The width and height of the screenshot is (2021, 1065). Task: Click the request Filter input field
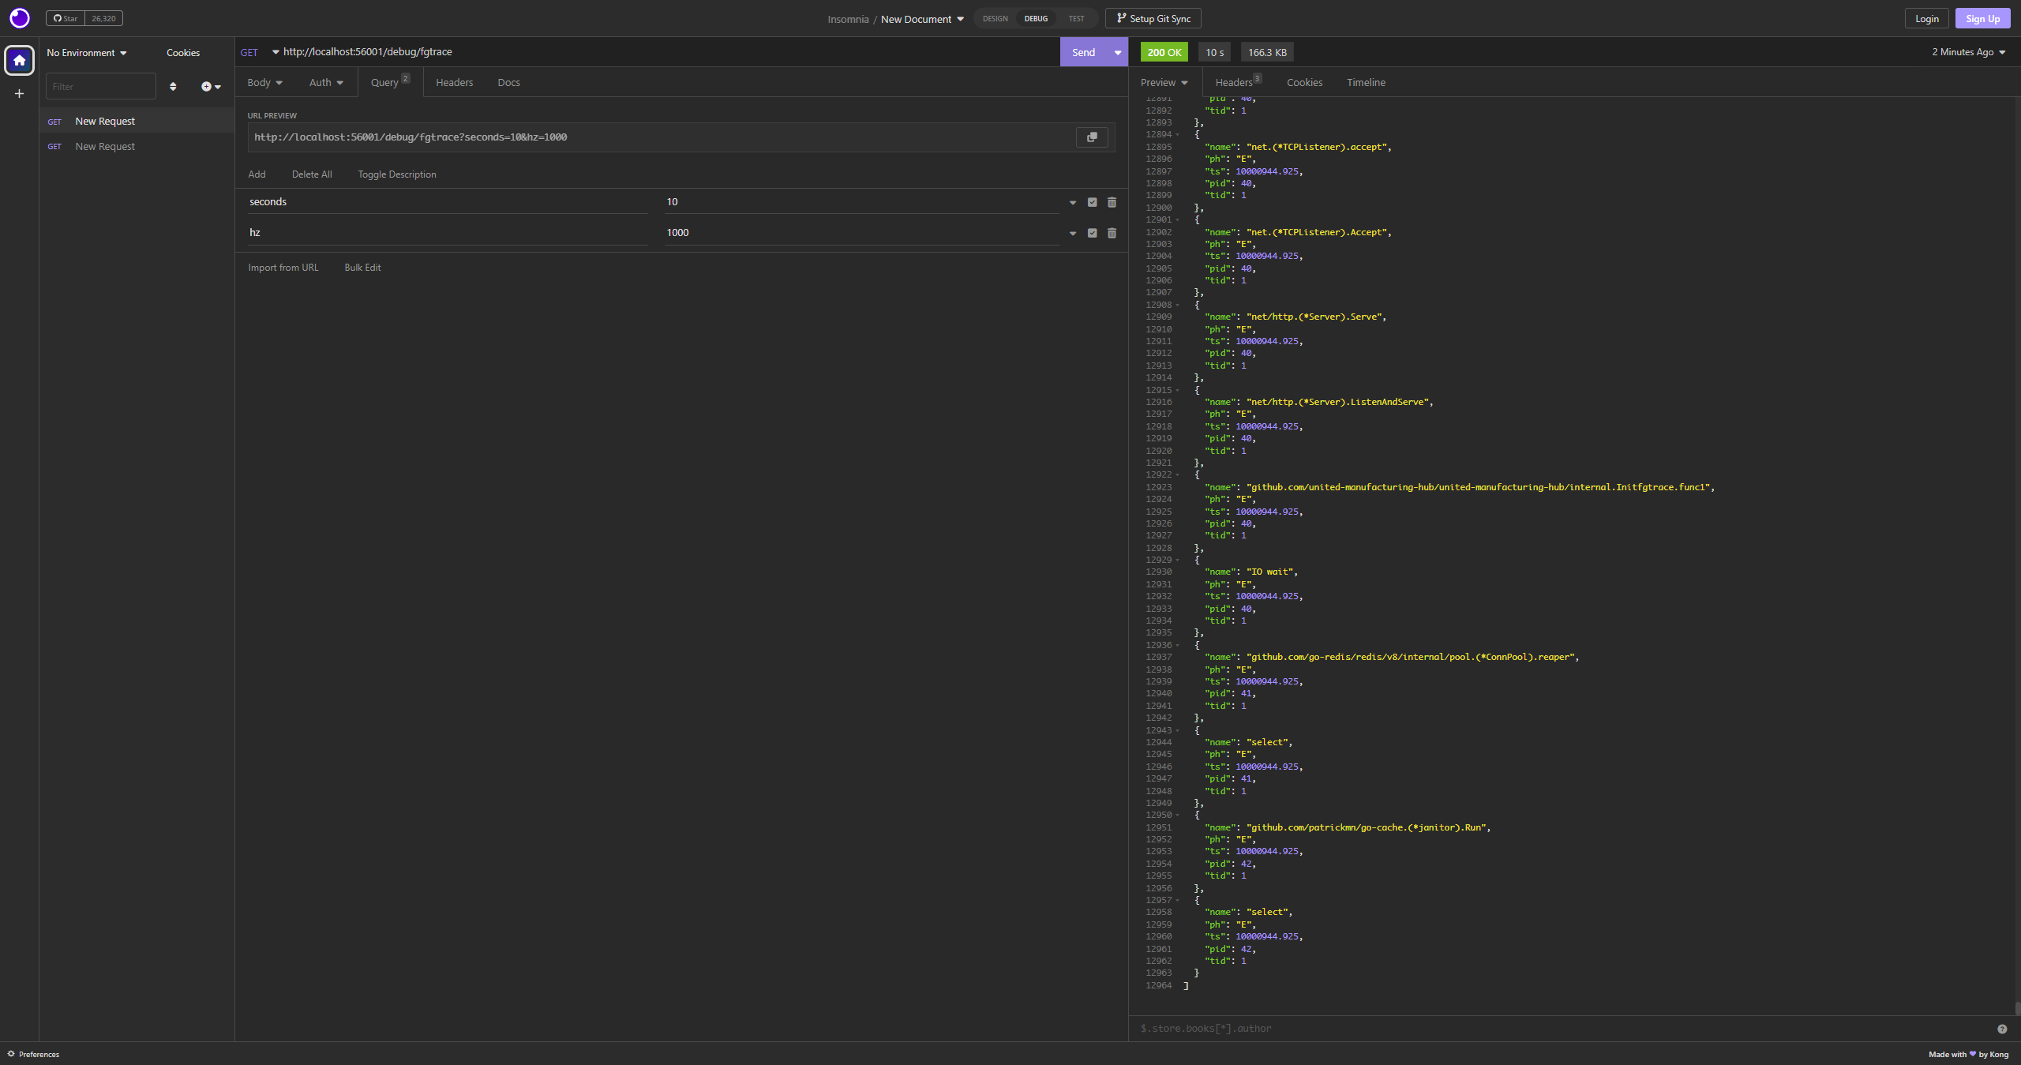tap(100, 87)
